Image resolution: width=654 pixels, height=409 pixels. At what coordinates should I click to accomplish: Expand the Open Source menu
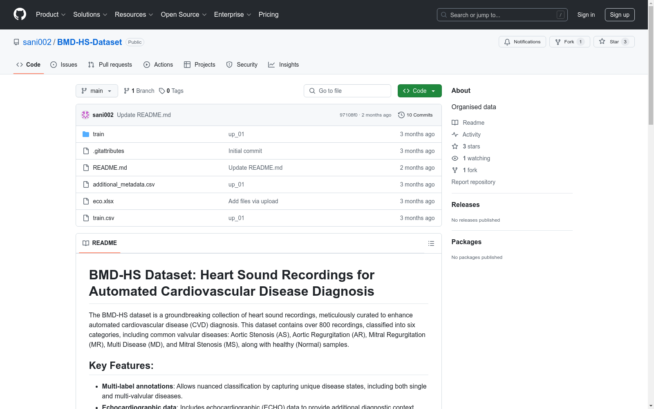184,15
